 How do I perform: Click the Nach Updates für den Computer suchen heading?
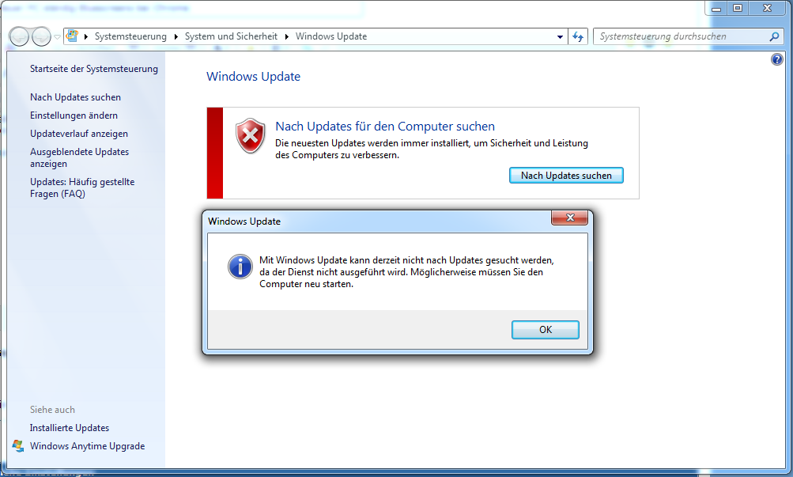tap(385, 126)
